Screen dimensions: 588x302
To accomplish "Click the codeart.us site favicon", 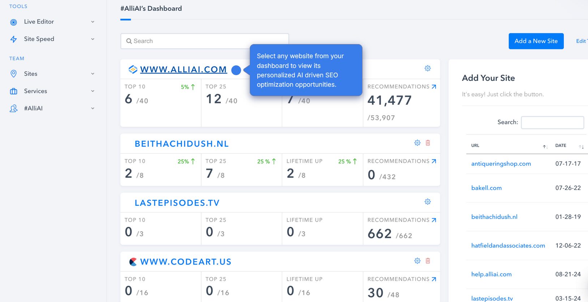I will click(133, 262).
